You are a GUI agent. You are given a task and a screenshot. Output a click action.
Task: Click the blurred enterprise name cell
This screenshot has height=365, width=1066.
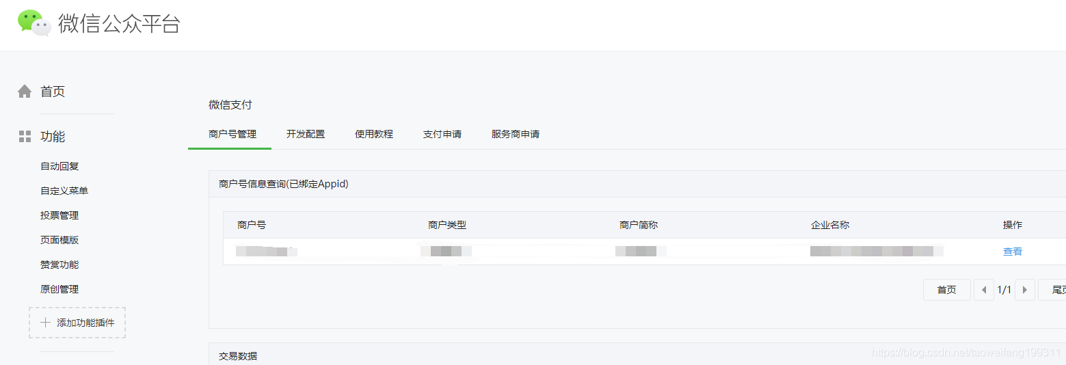(x=877, y=252)
